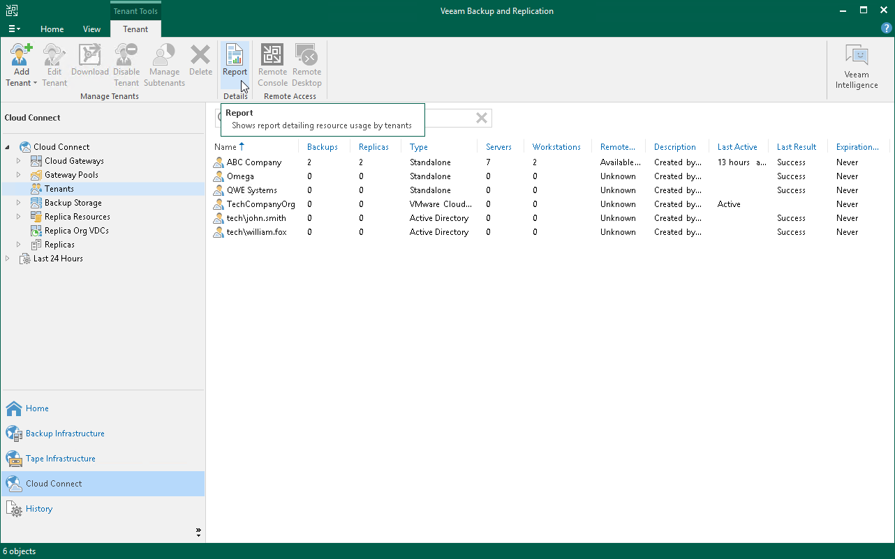Open the Home navigation view
The image size is (895, 559).
(x=37, y=408)
